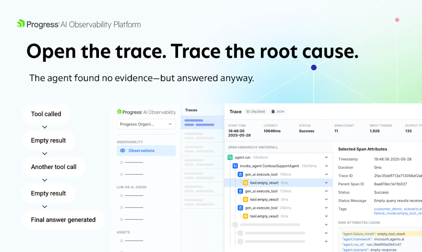Click the icon of the 120ms gen_ai.execute_tool span
Image resolution: width=422 pixels, height=252 pixels.
coord(240,191)
